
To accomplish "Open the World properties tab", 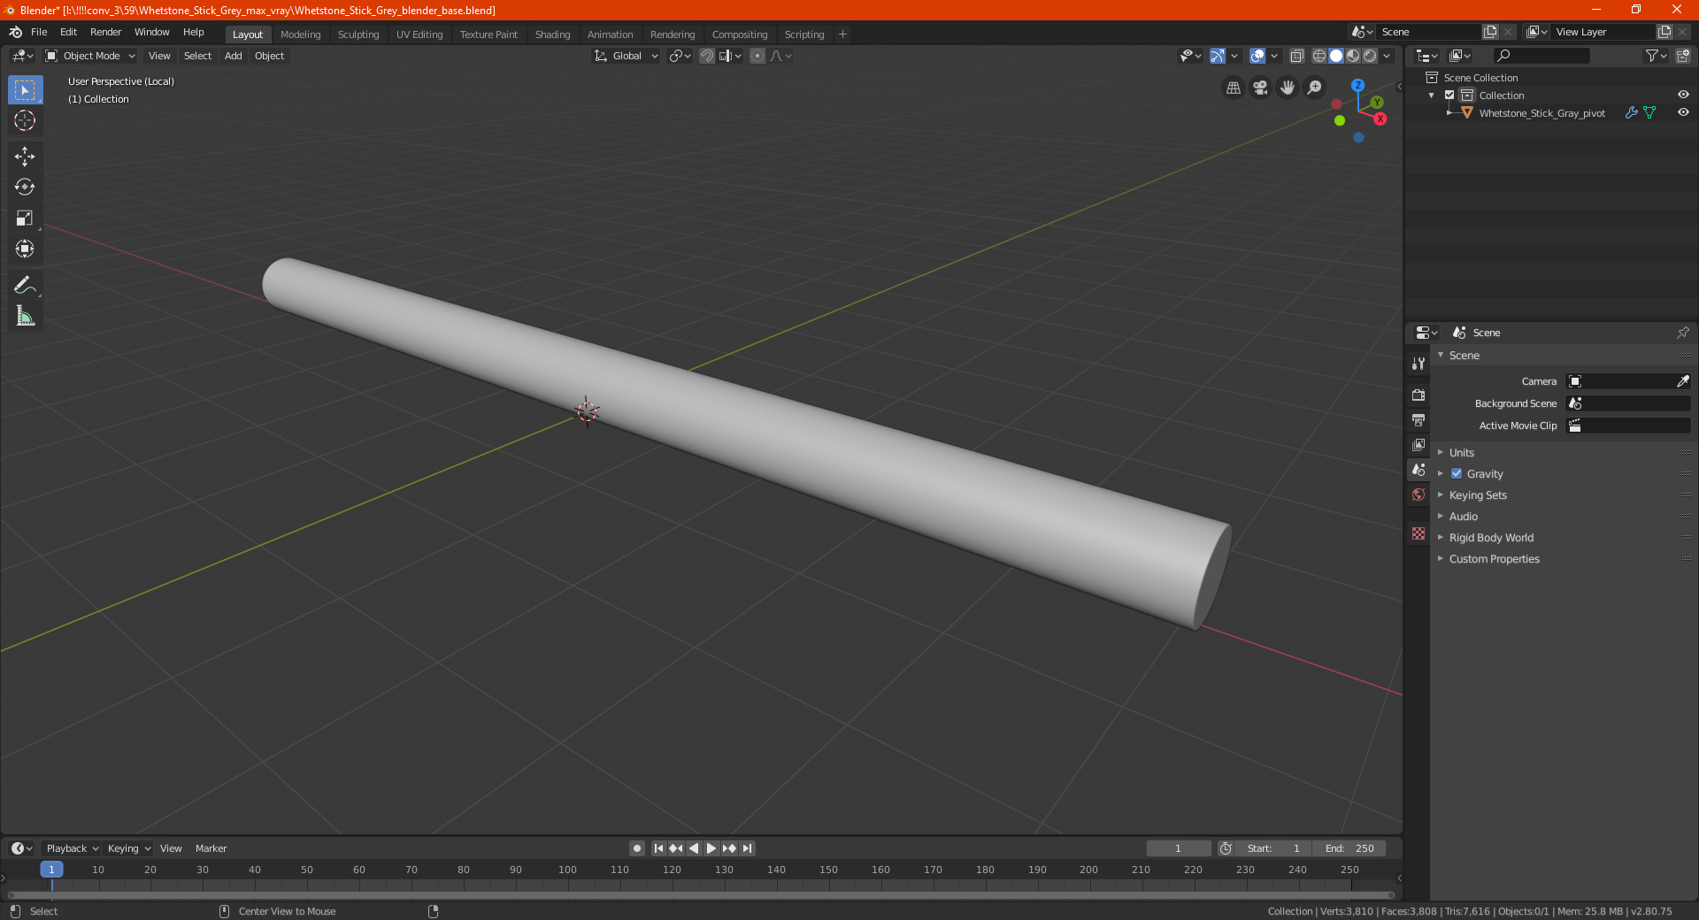I will [x=1418, y=494].
